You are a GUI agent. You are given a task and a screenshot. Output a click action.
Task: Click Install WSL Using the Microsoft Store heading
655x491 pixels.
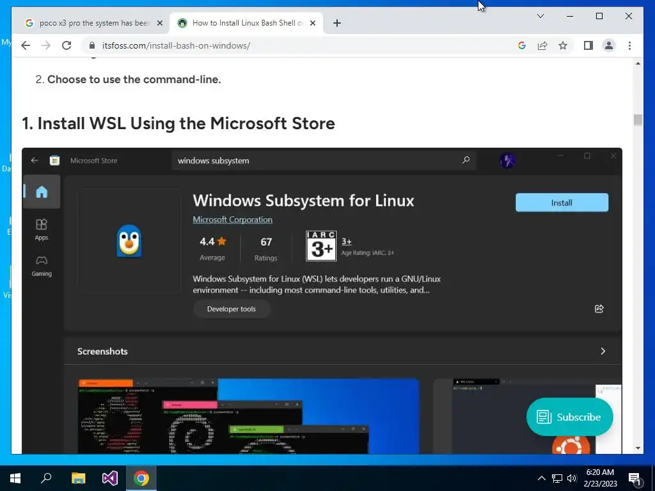click(x=178, y=123)
